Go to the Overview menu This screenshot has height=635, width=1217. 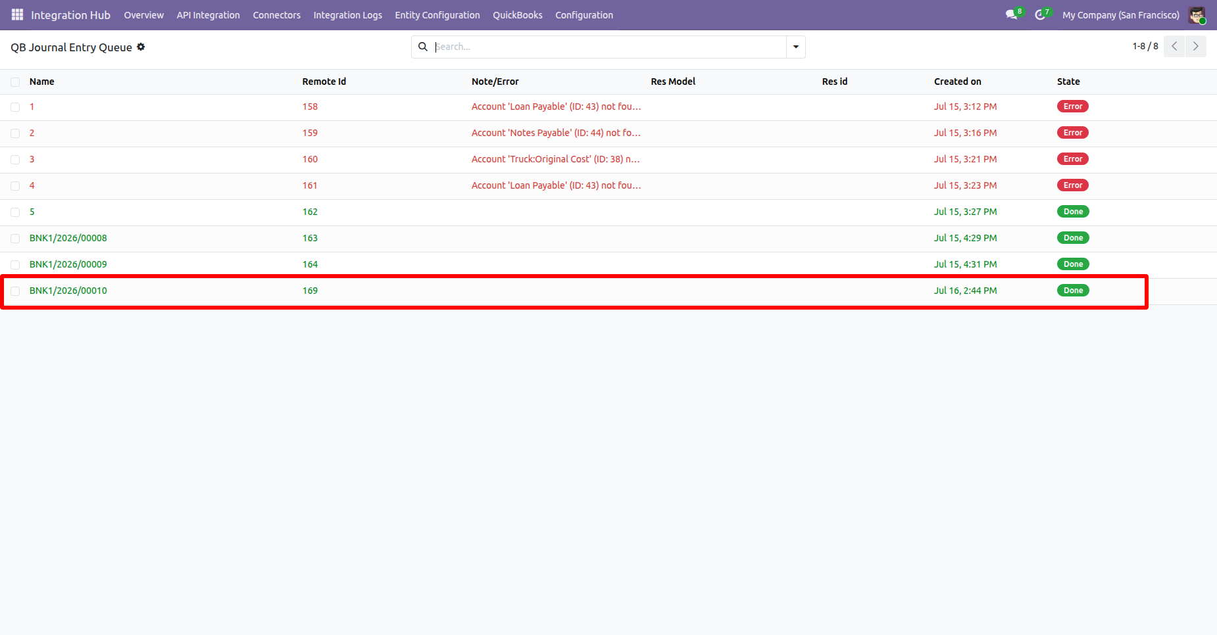coord(143,15)
